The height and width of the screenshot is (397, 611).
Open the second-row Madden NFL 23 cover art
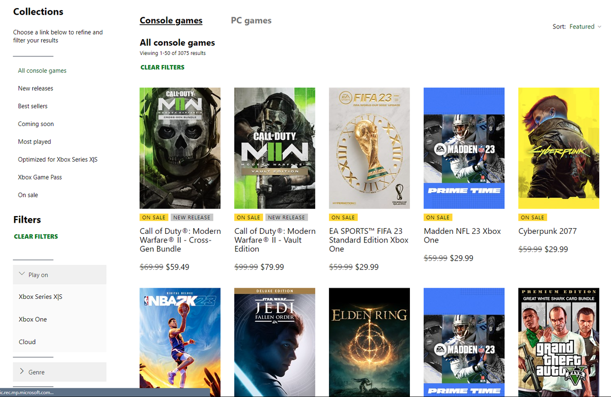tap(464, 342)
